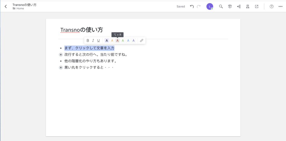The width and height of the screenshot is (286, 141).
Task: Choose the light blue text color swatch
Action: 128,41
